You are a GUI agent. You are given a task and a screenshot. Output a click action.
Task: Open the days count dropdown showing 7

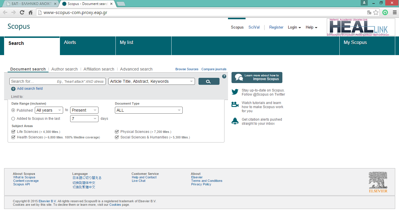84,119
